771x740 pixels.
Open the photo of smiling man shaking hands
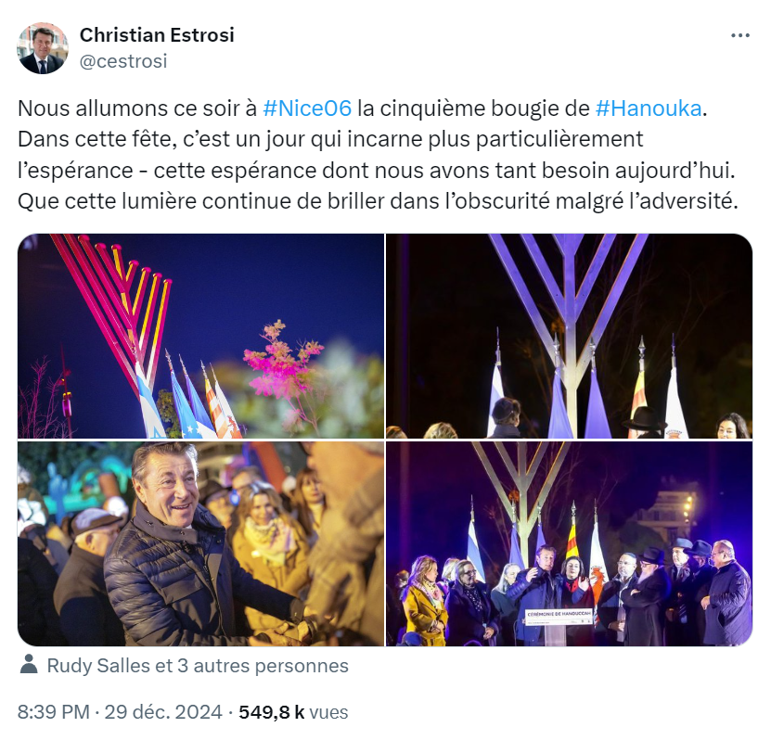[200, 543]
